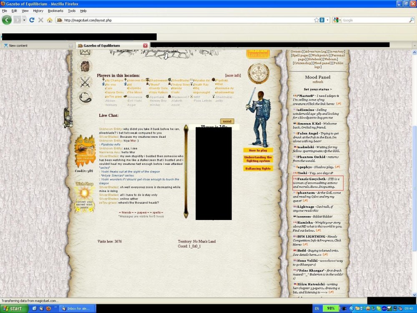The height and width of the screenshot is (313, 417).
Task: Click the round compass medallion icon
Action: (258, 73)
